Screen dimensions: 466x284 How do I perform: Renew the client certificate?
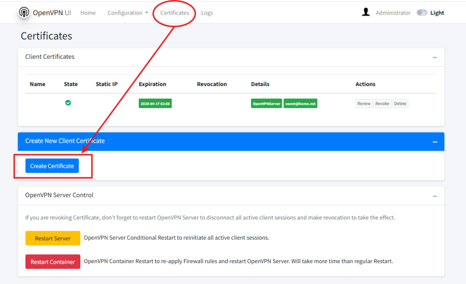[x=363, y=104]
